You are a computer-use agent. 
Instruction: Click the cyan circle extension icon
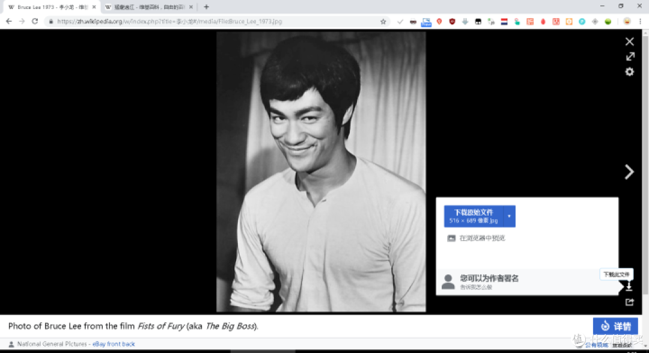point(582,22)
